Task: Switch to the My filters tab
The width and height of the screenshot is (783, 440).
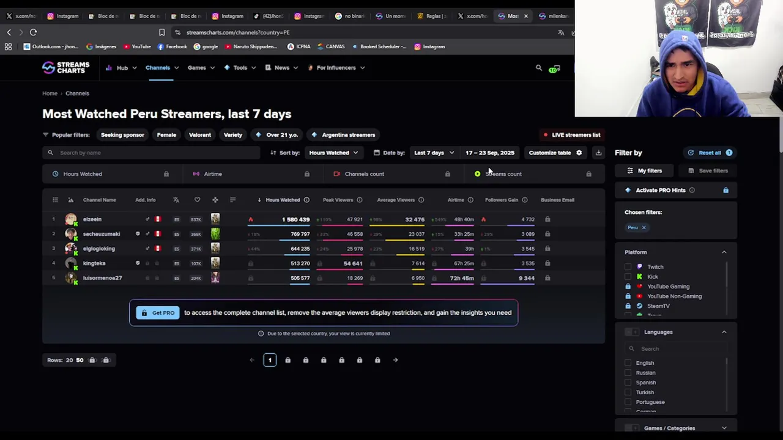Action: coord(644,171)
